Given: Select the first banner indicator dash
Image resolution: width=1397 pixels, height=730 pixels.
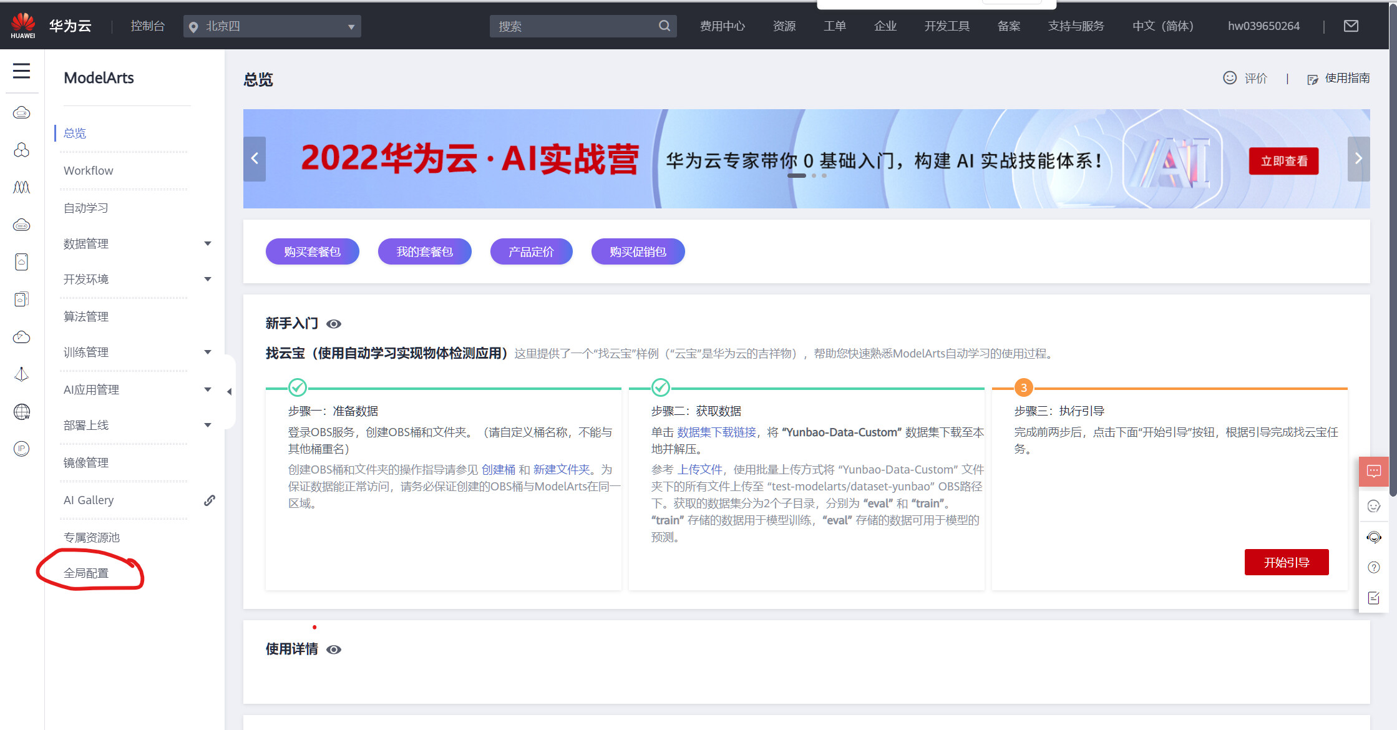Looking at the screenshot, I should coord(796,176).
